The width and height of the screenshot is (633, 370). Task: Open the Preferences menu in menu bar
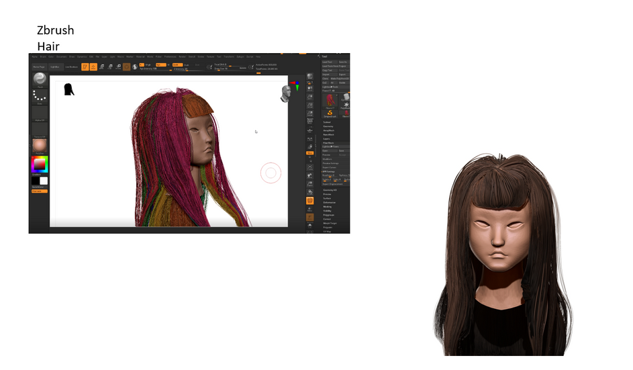pos(171,56)
